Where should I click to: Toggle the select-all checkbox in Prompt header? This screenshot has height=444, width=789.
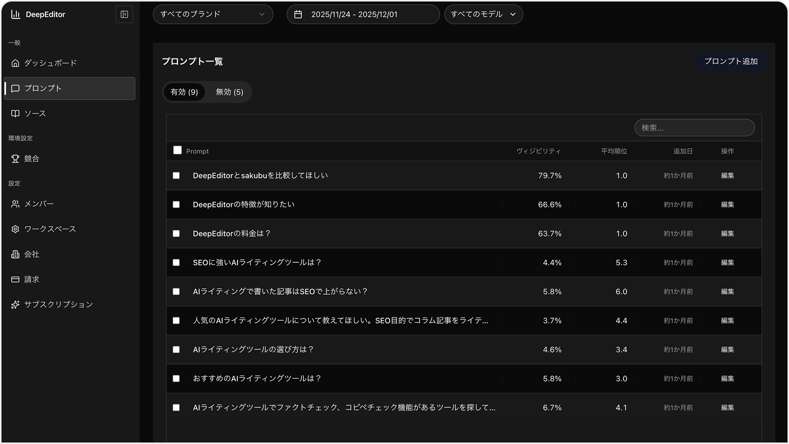click(177, 150)
